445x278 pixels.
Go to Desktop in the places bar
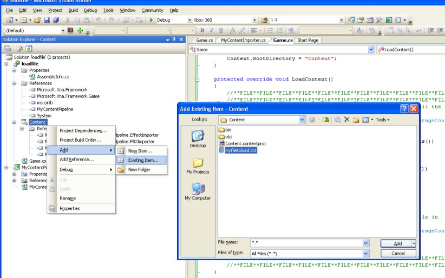[x=198, y=140]
